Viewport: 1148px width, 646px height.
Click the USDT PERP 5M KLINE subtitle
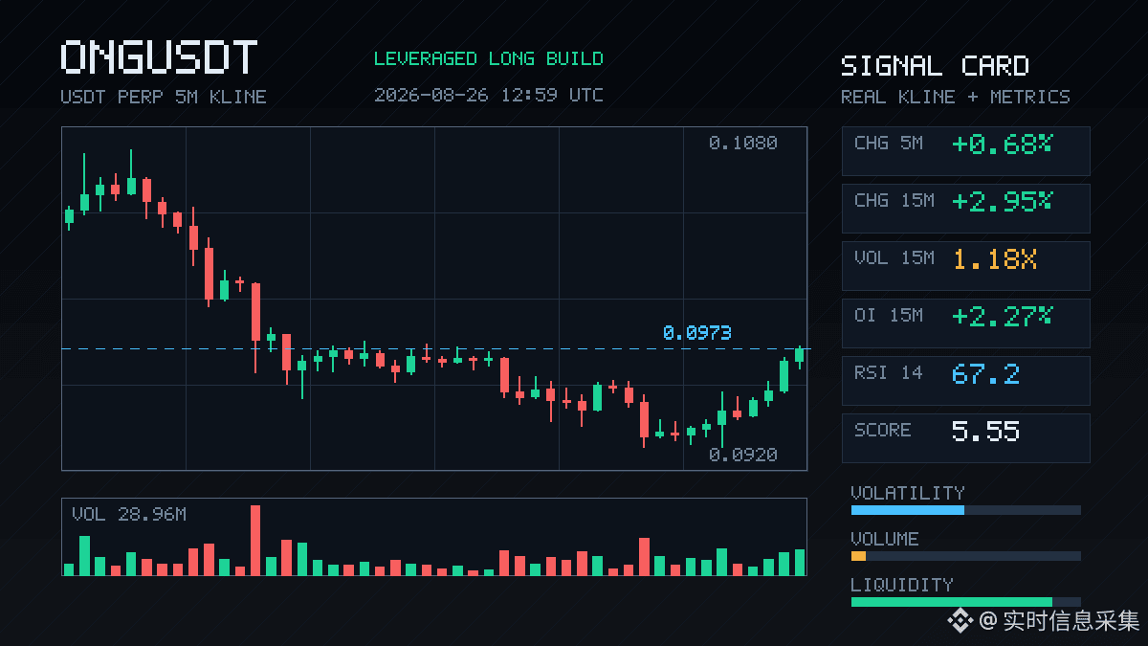[x=164, y=97]
